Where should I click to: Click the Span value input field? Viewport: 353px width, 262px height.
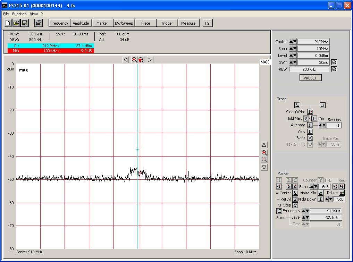click(313, 49)
